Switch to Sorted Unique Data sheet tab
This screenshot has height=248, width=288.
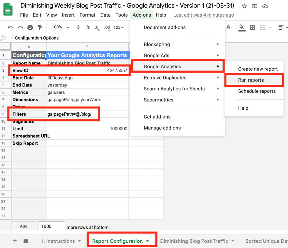[x=266, y=241]
